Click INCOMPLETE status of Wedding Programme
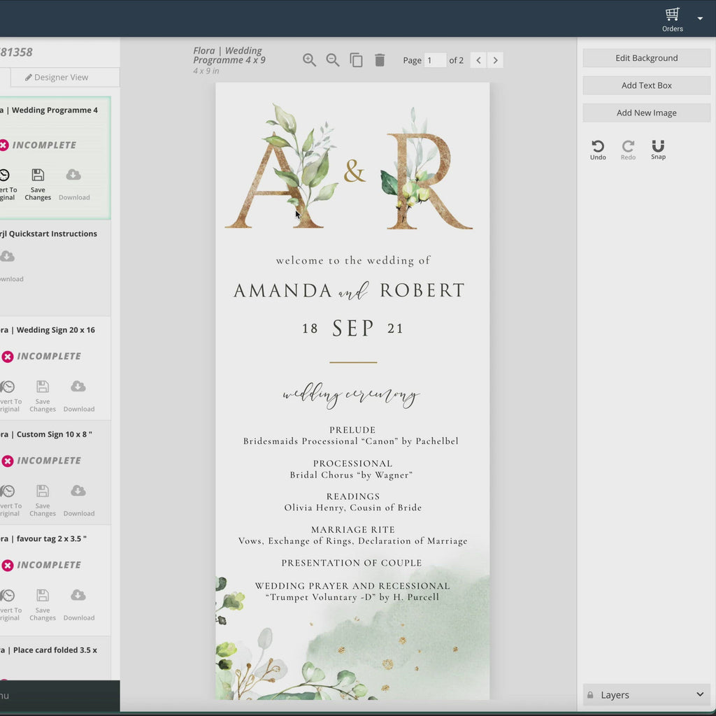Image resolution: width=716 pixels, height=716 pixels. 38,145
